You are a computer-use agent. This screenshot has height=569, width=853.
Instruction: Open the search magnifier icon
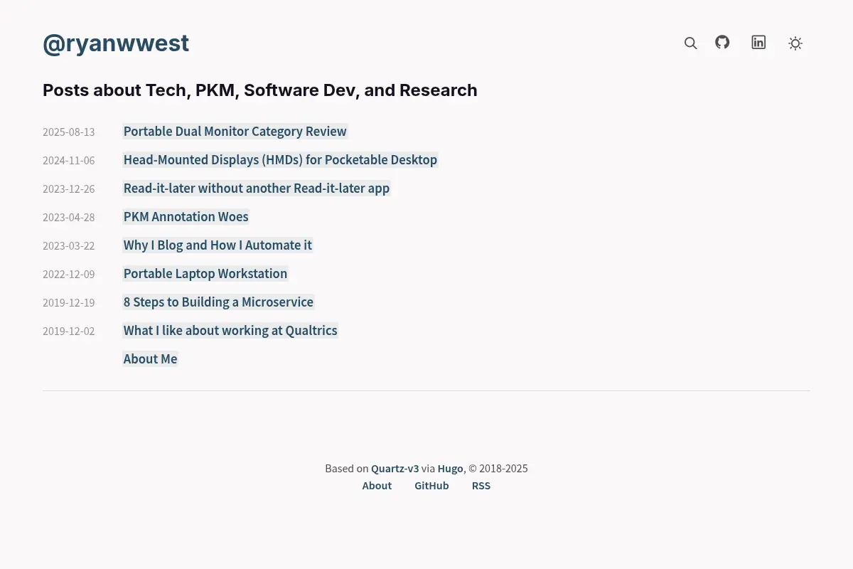click(690, 43)
